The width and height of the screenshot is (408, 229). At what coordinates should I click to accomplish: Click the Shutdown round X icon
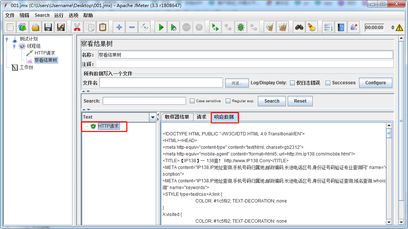click(x=199, y=27)
